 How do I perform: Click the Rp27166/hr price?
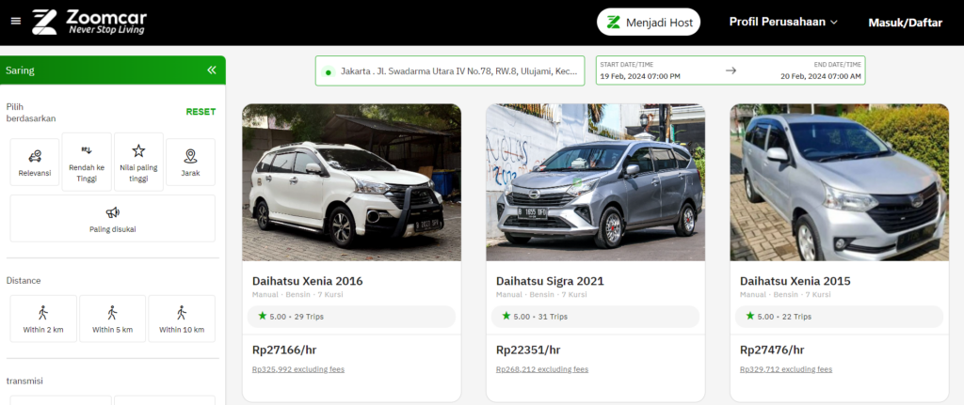click(284, 350)
